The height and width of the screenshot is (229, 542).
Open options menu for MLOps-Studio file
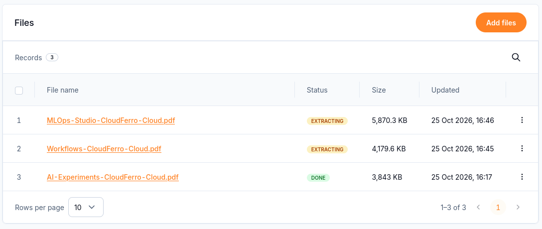coord(522,120)
